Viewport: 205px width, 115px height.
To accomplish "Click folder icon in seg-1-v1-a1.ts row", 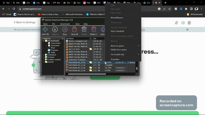I will point(91,49).
